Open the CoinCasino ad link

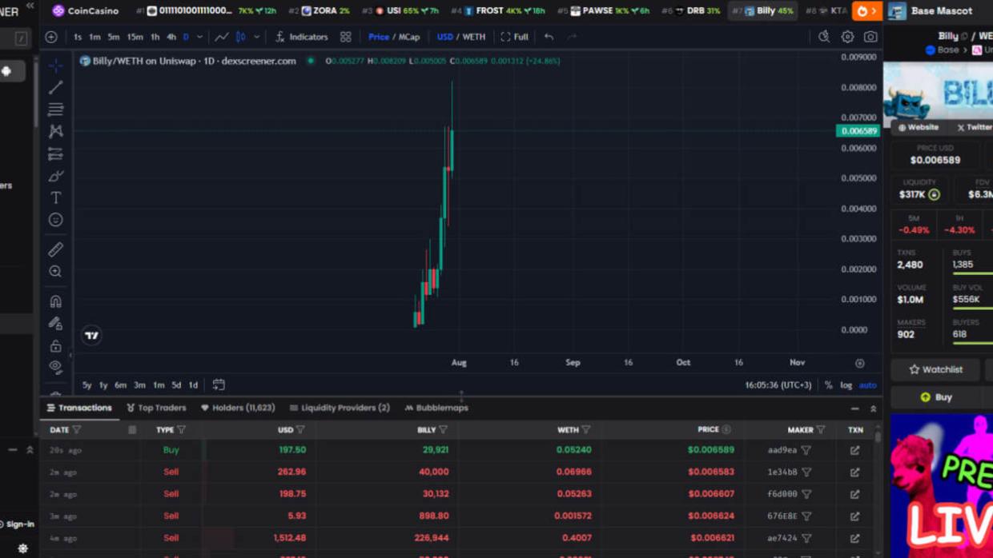(86, 11)
